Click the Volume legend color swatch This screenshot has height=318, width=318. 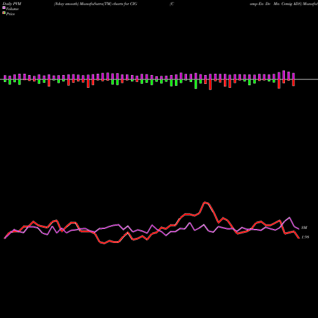[x=4, y=8]
